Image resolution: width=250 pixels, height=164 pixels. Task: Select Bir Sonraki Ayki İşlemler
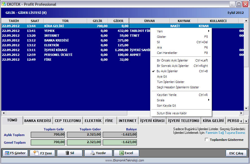click(x=181, y=66)
